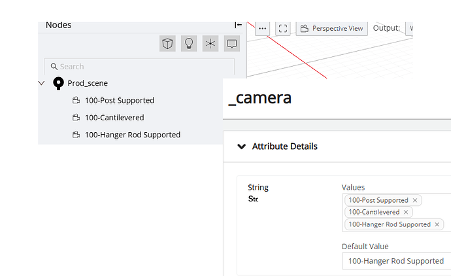
Task: Open the three-dots viewport options menu
Action: (x=262, y=28)
